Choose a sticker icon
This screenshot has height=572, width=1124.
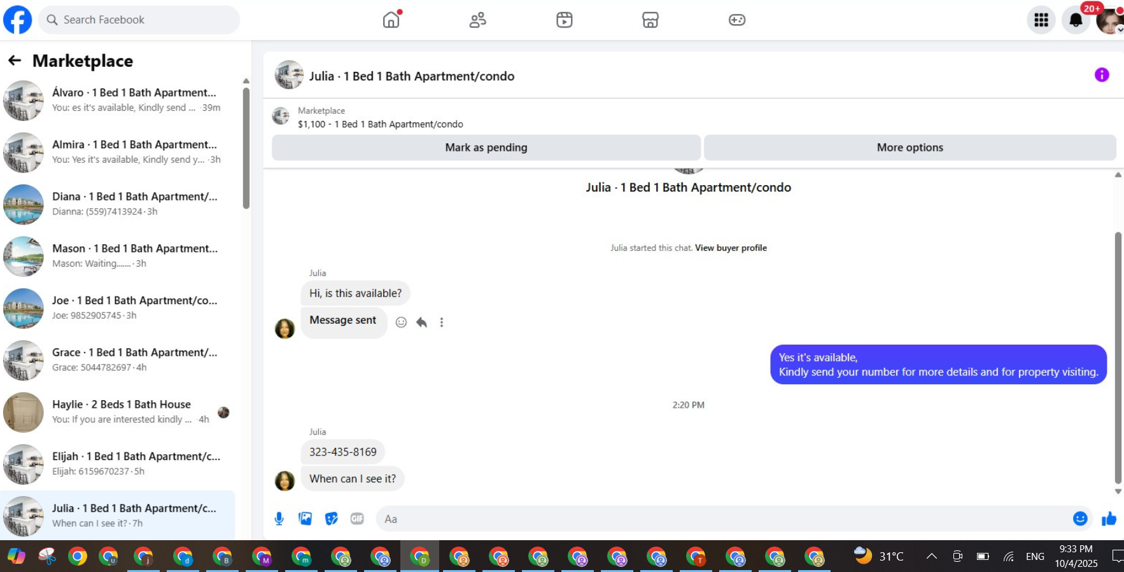coord(332,519)
